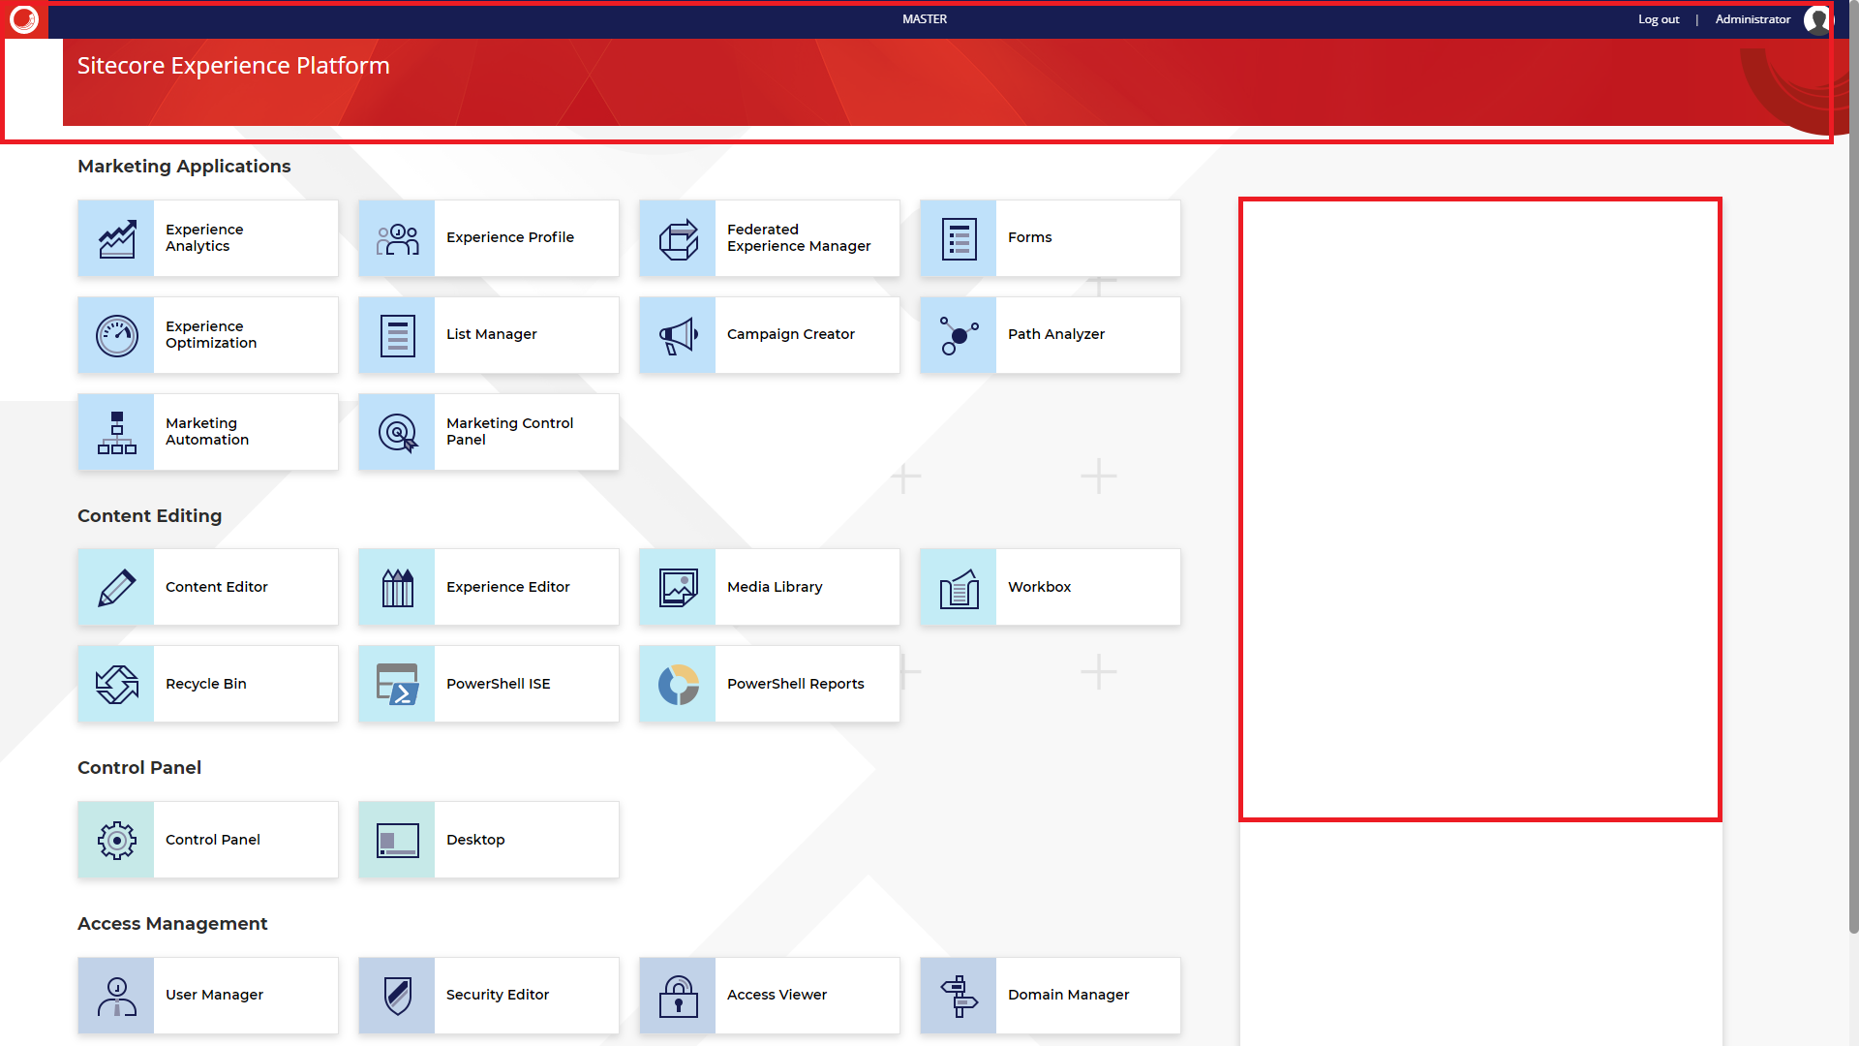Open Experience Optimization gauge icon
This screenshot has height=1046, width=1859.
tap(116, 335)
